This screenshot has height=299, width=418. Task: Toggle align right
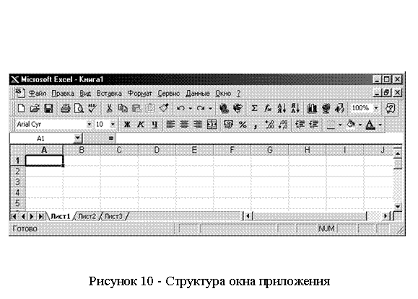198,124
